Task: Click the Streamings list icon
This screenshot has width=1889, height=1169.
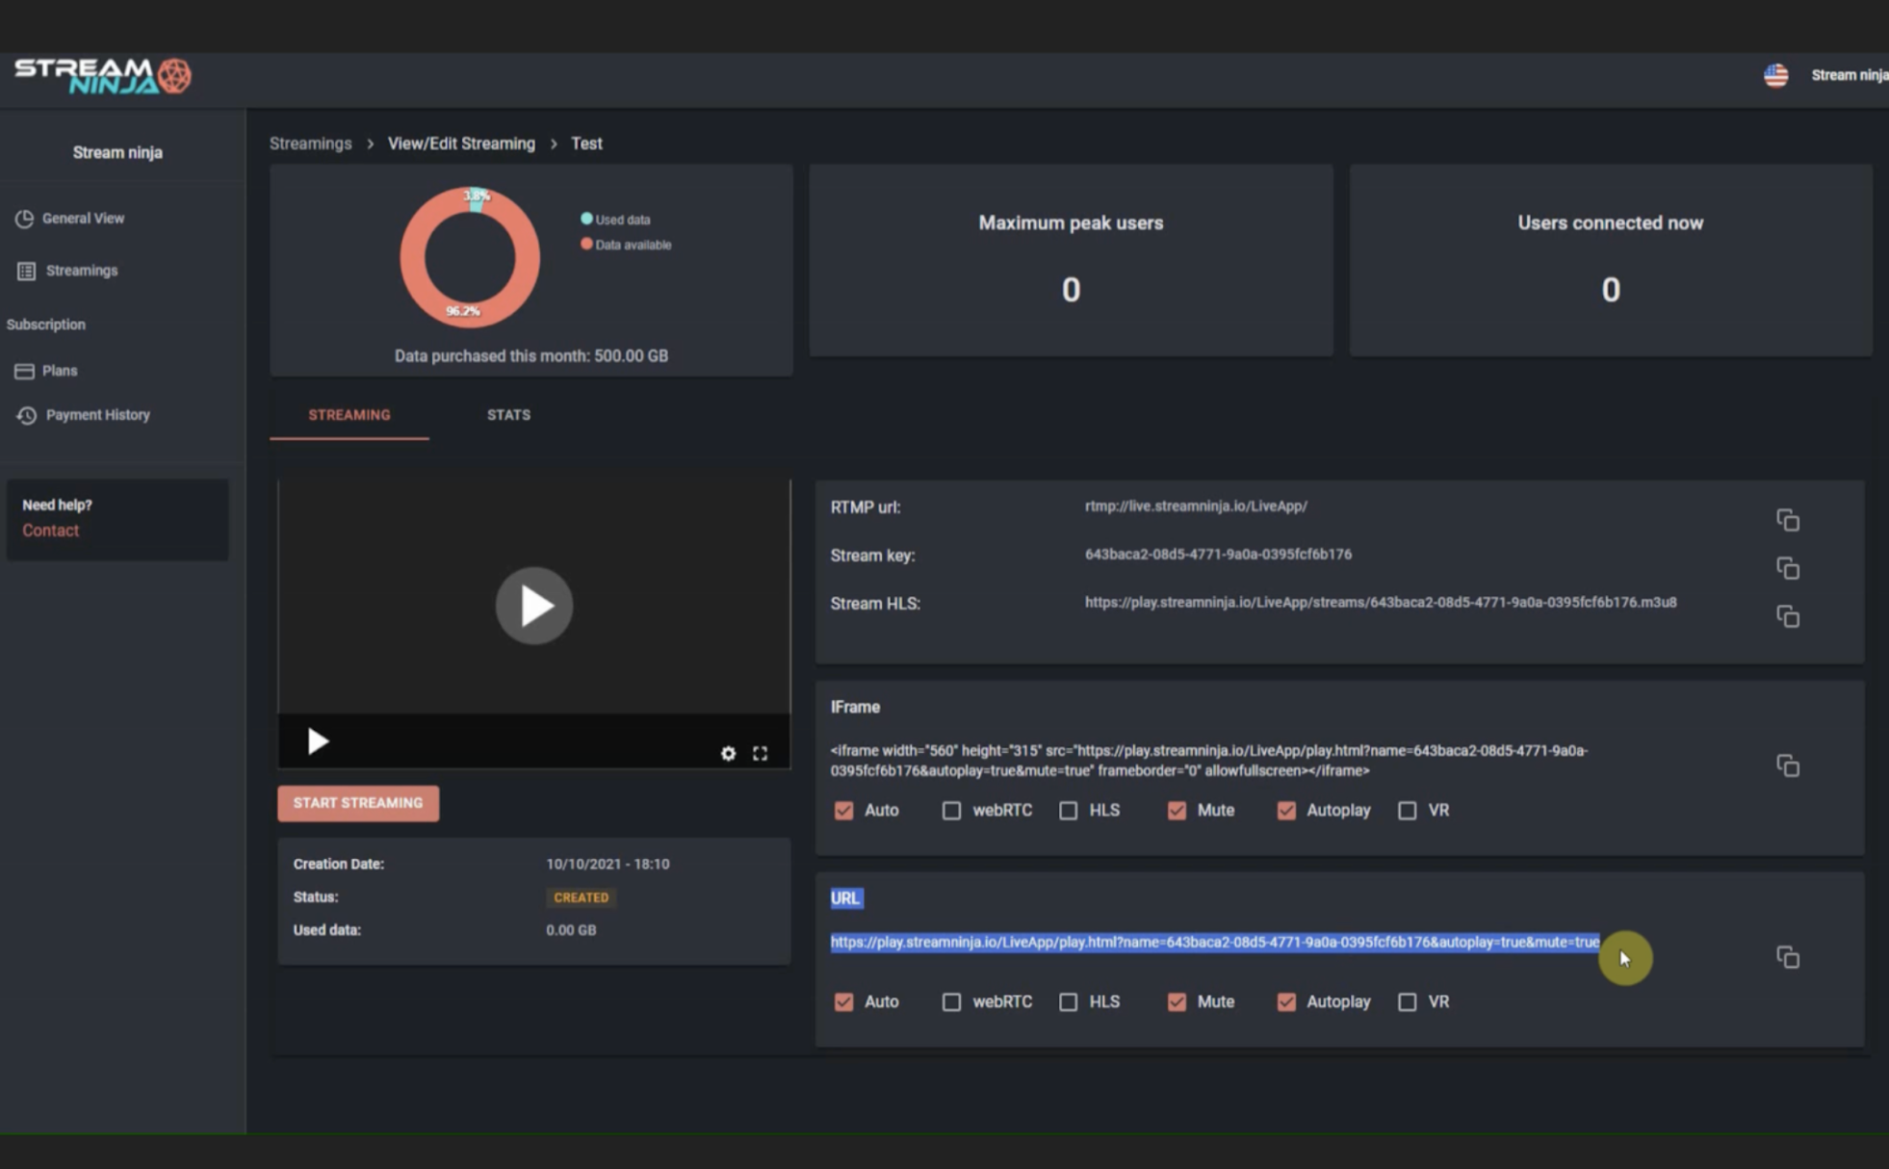Action: 26,272
